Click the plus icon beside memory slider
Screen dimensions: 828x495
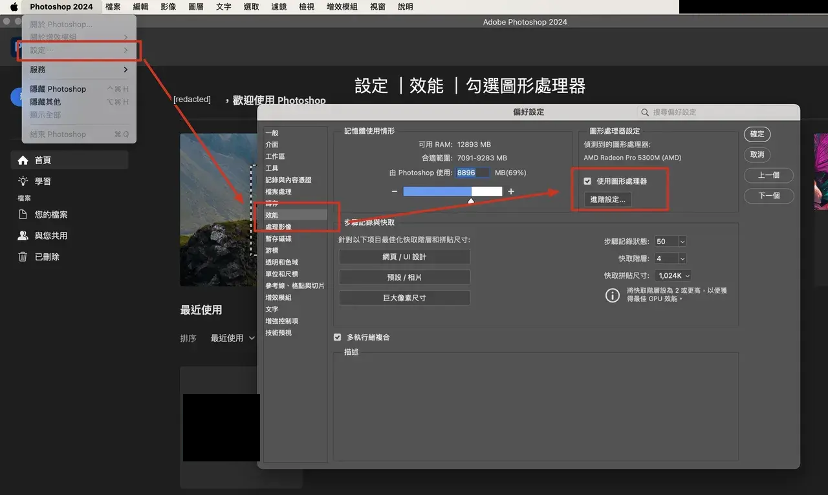[x=511, y=191]
